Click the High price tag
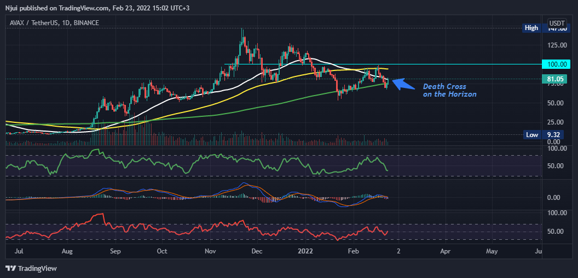This screenshot has width=578, height=278. [531, 28]
